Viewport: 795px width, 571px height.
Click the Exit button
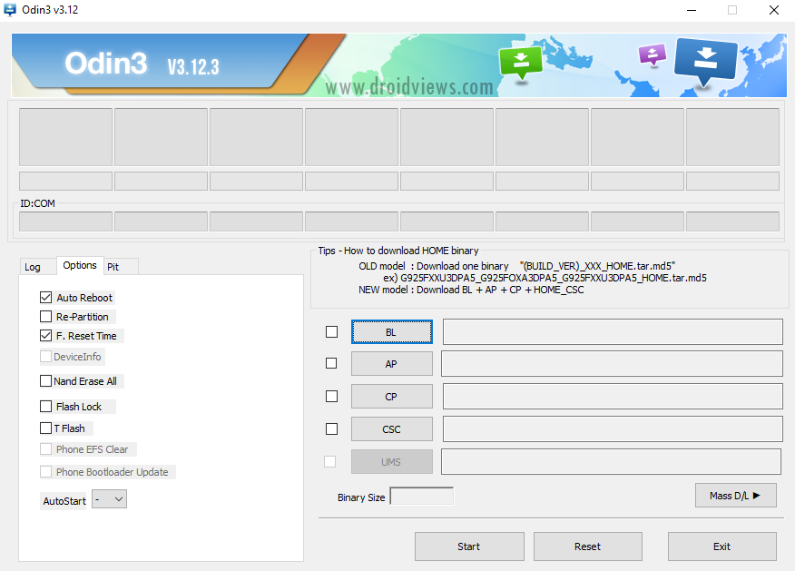click(722, 546)
